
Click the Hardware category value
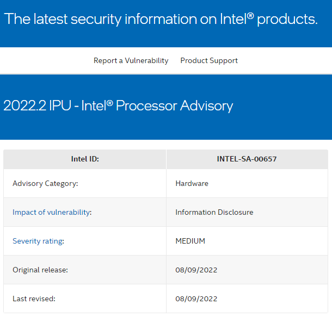tap(192, 183)
